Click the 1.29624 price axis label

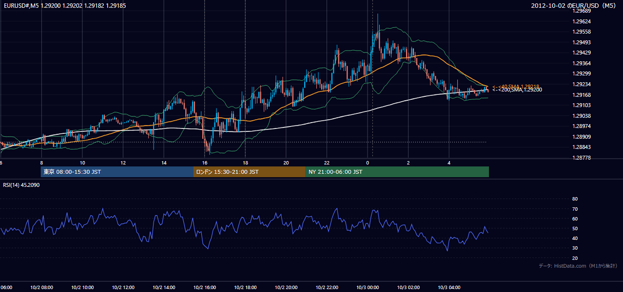pyautogui.click(x=582, y=21)
